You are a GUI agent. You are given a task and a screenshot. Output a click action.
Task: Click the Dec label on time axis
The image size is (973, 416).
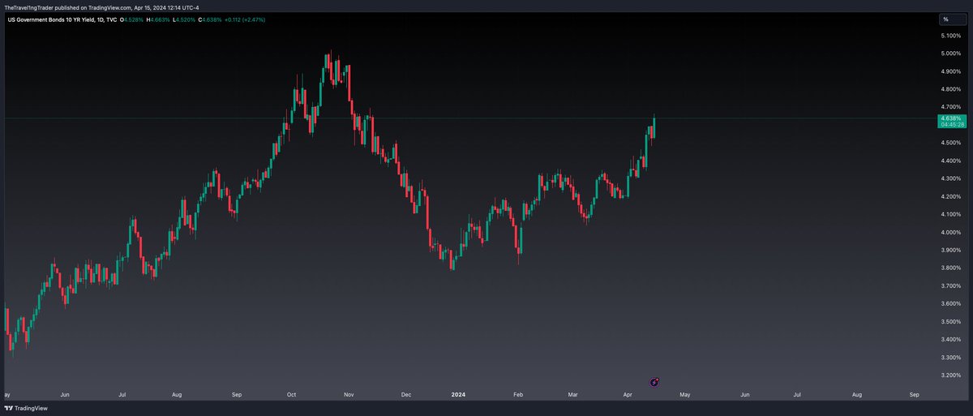[x=405, y=394]
